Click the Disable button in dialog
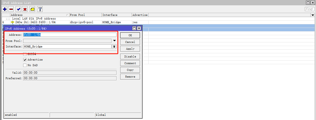 (x=130, y=56)
